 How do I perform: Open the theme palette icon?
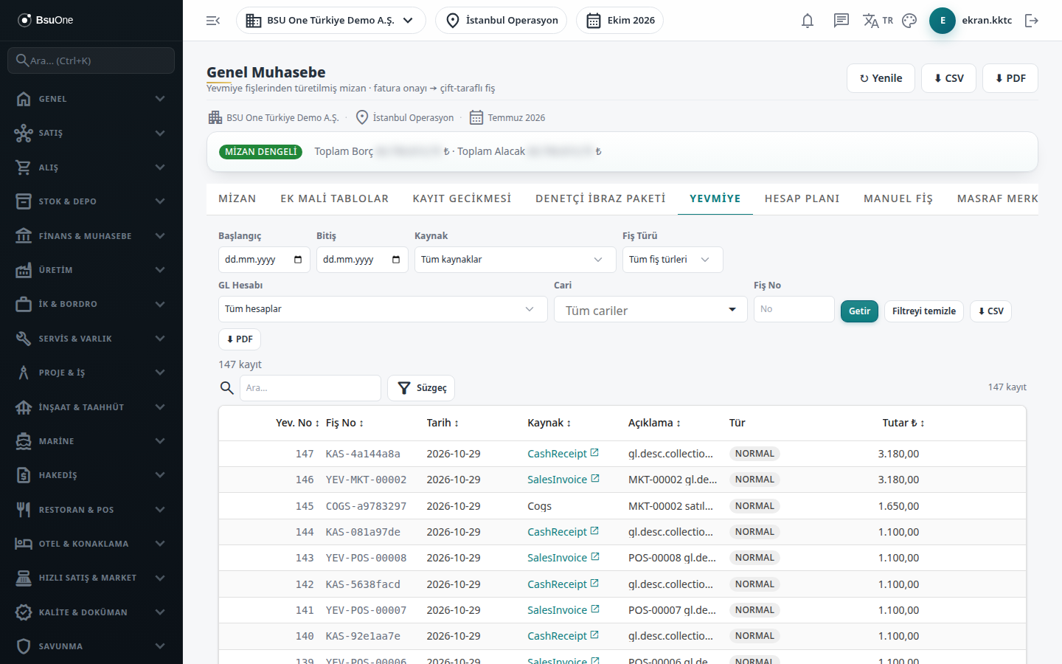[x=909, y=21]
